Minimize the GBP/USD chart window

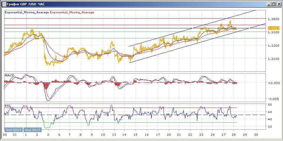269,4
